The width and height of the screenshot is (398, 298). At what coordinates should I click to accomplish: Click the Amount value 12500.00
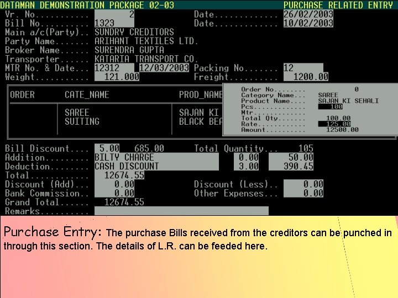[342, 130]
